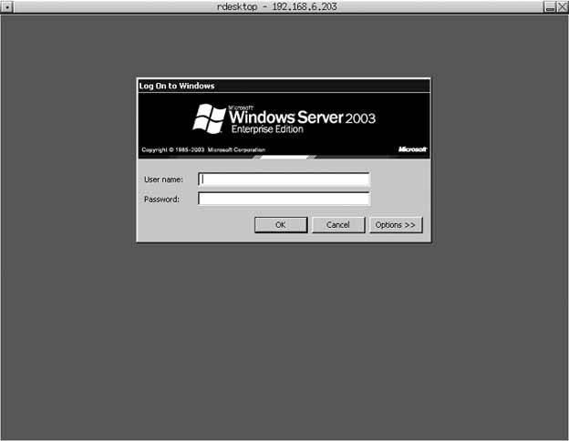Minimize the rdesktop window
This screenshot has height=441, width=569.
(550, 6)
